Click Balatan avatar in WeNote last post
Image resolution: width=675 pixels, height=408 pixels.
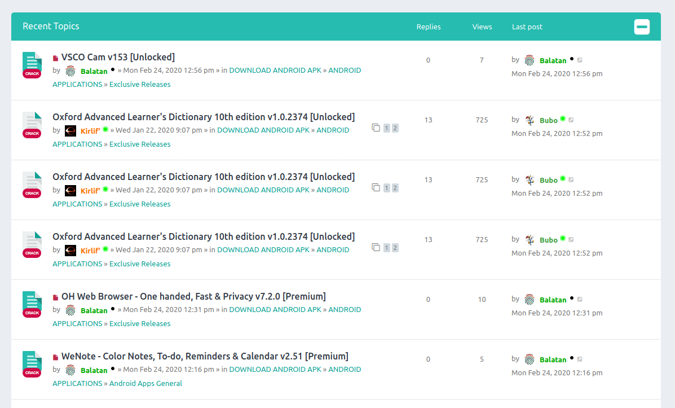(530, 359)
